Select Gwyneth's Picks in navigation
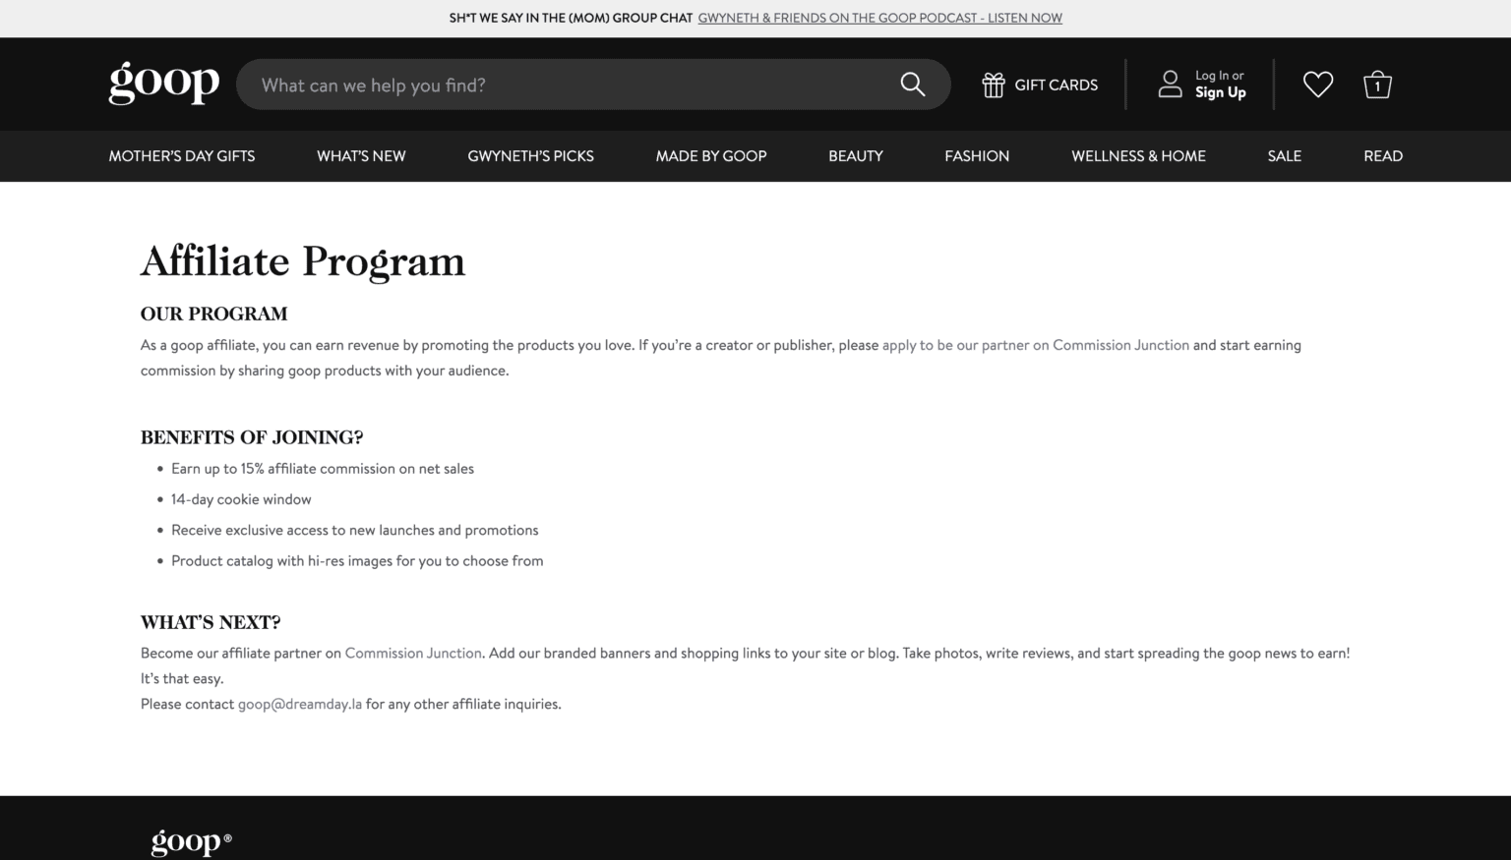Screen dimensions: 1511x860 [x=530, y=155]
